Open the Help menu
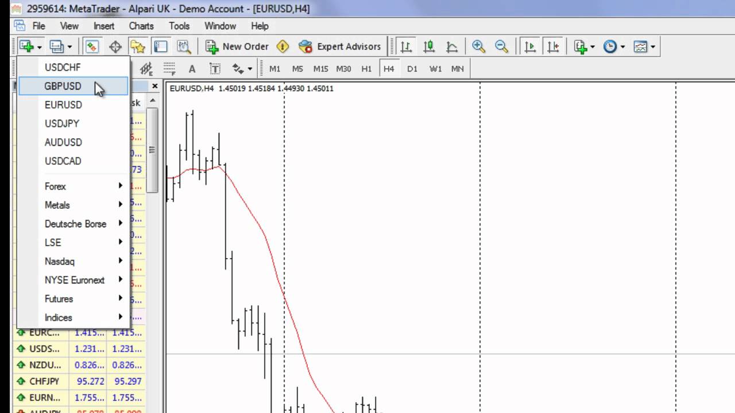 [260, 26]
